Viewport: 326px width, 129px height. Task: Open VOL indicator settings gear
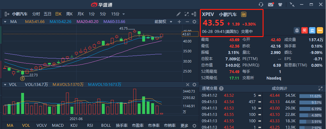tap(194, 85)
